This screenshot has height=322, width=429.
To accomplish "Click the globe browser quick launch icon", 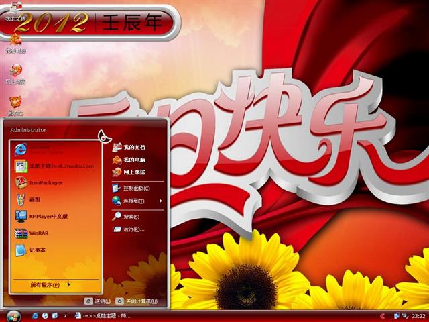I will pos(45,316).
